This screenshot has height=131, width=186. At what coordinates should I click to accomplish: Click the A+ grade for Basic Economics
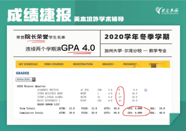[x=120, y=101]
